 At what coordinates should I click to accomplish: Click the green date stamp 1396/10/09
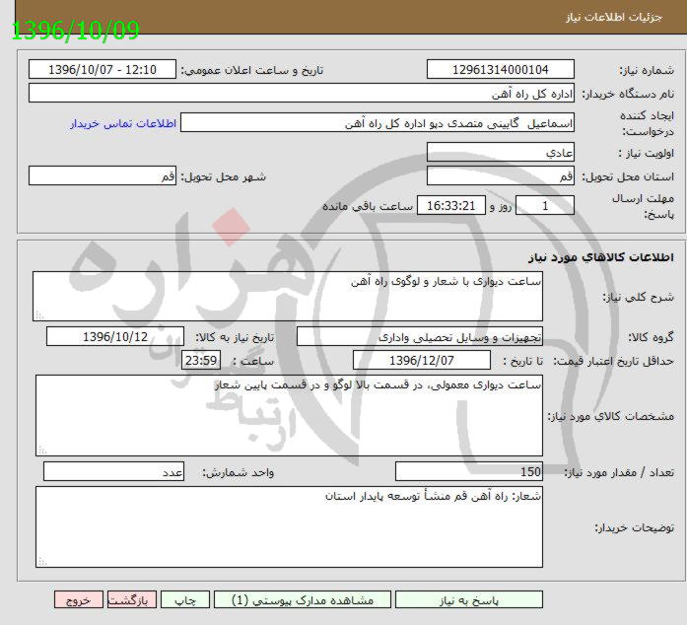75,31
